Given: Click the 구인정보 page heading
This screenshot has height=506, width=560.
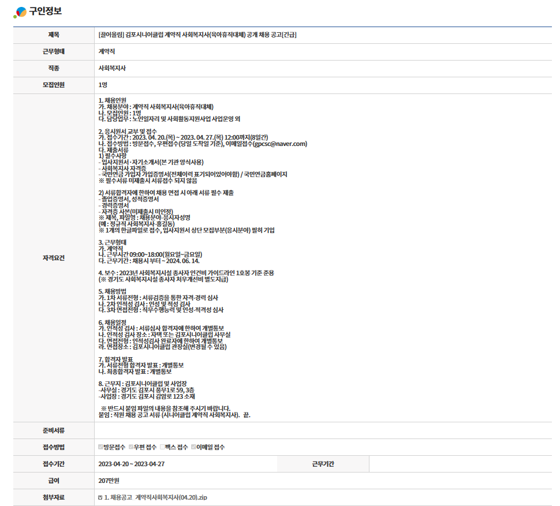Looking at the screenshot, I should (46, 11).
